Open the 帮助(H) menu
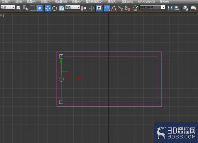The image size is (198, 143). tap(164, 2)
